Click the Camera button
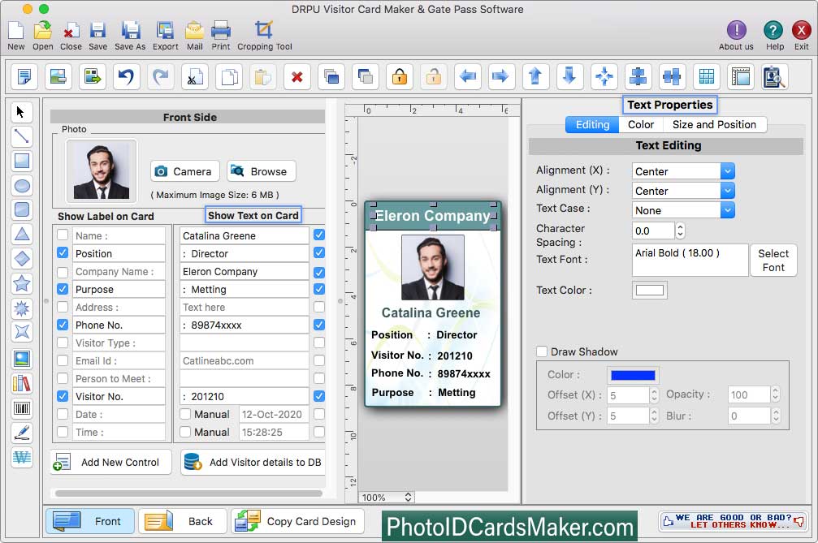The width and height of the screenshot is (818, 543). (x=184, y=171)
